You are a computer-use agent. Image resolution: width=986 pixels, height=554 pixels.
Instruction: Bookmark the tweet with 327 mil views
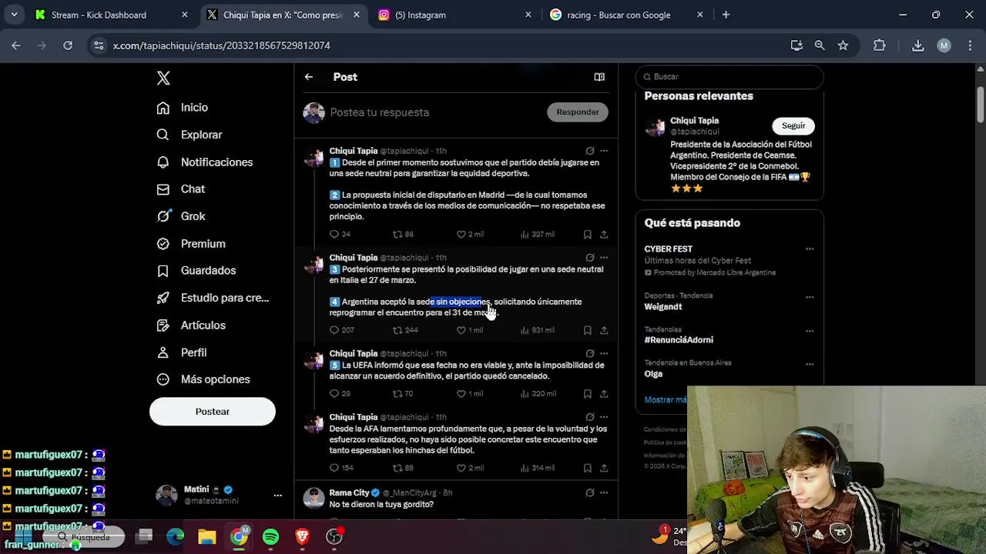click(587, 234)
